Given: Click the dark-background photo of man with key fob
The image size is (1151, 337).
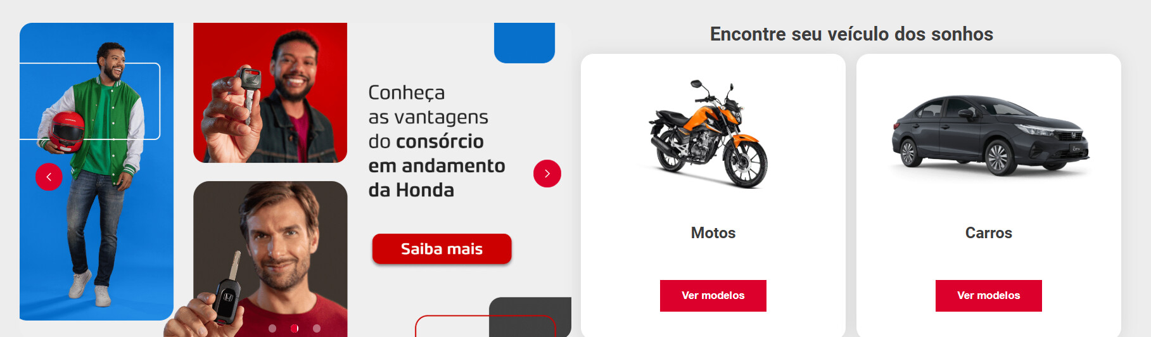Looking at the screenshot, I should (x=270, y=258).
